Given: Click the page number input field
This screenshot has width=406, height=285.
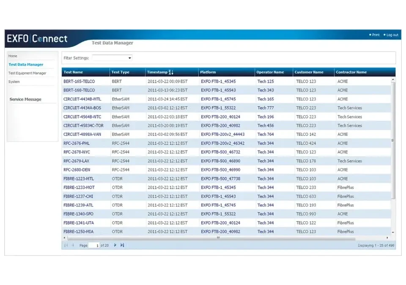Looking at the screenshot, I should (x=94, y=245).
